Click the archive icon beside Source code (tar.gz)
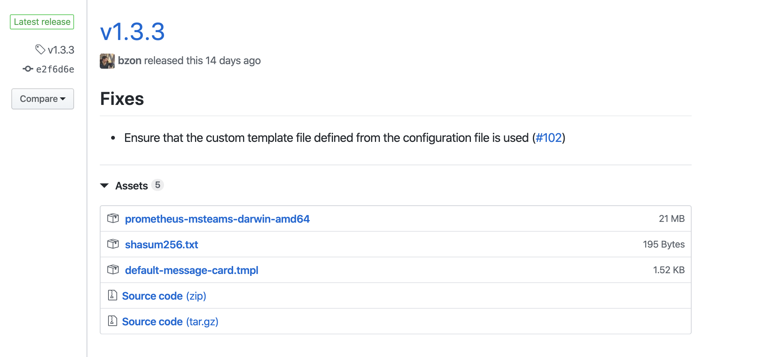 coord(112,321)
